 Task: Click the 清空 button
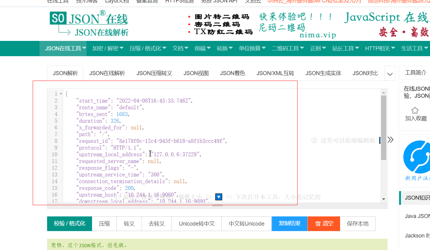pyautogui.click(x=324, y=224)
